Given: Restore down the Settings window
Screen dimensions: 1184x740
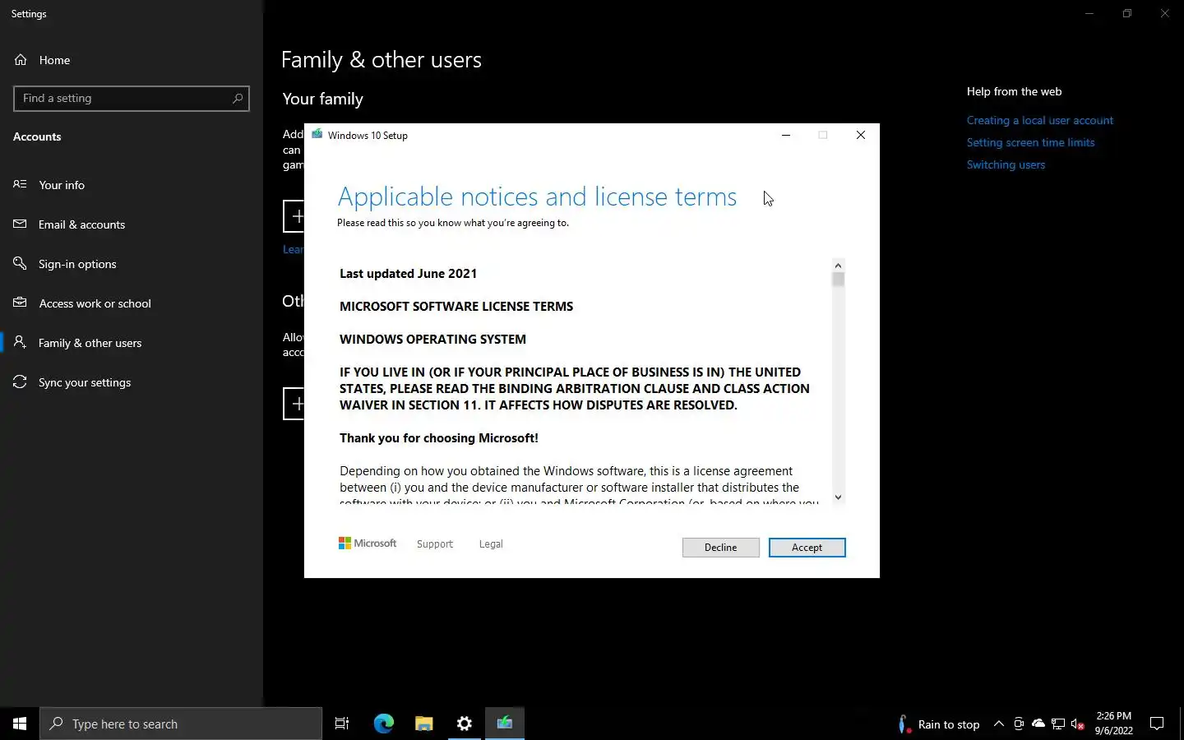Looking at the screenshot, I should pos(1127,13).
